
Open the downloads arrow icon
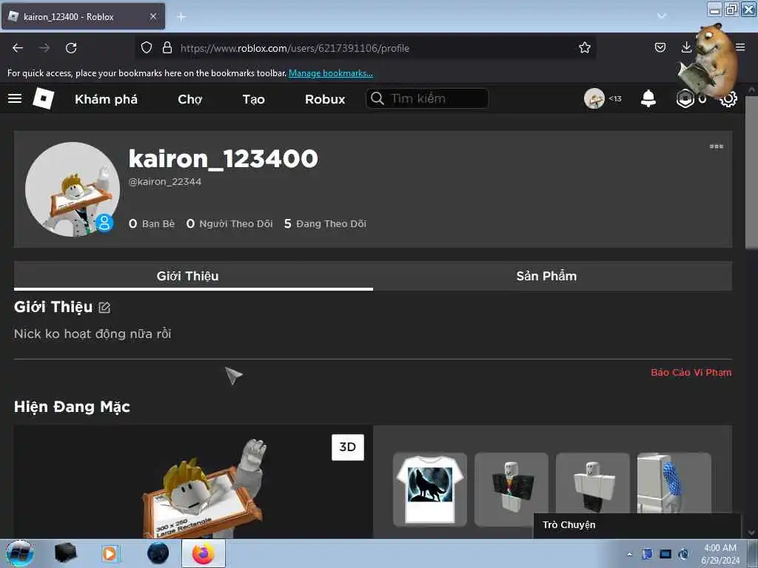click(686, 47)
